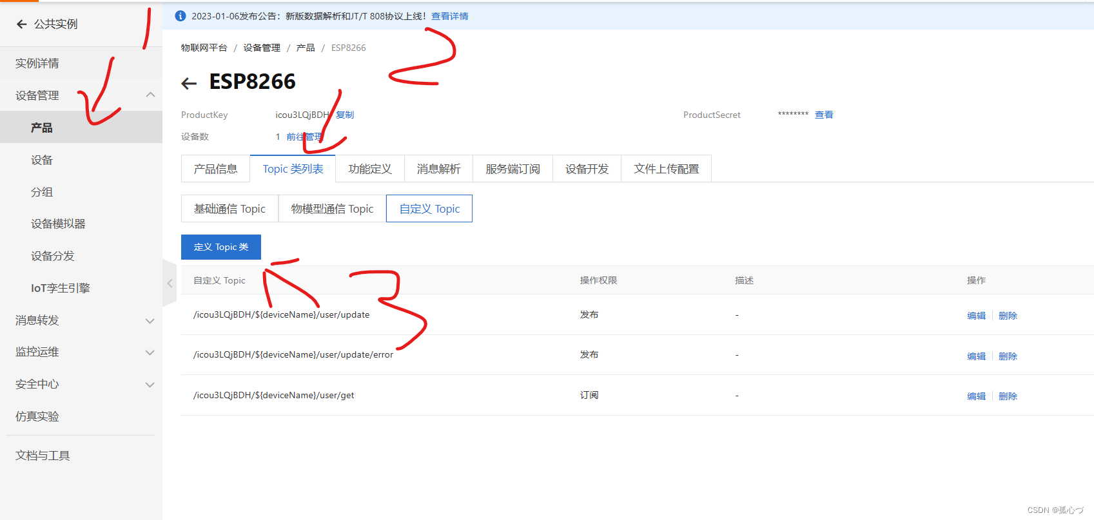Delete the /user/get topic row
The height and width of the screenshot is (520, 1094).
[1008, 396]
